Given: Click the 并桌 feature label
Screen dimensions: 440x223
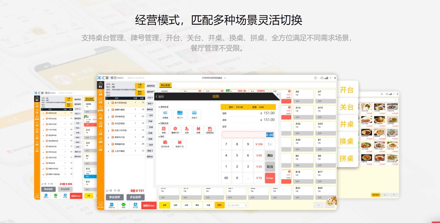Looking at the screenshot, I should (347, 124).
